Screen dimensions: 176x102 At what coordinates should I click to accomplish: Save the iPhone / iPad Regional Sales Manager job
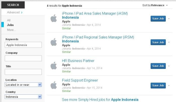pyautogui.click(x=158, y=42)
